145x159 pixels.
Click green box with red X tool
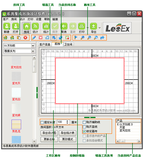(x=67, y=38)
